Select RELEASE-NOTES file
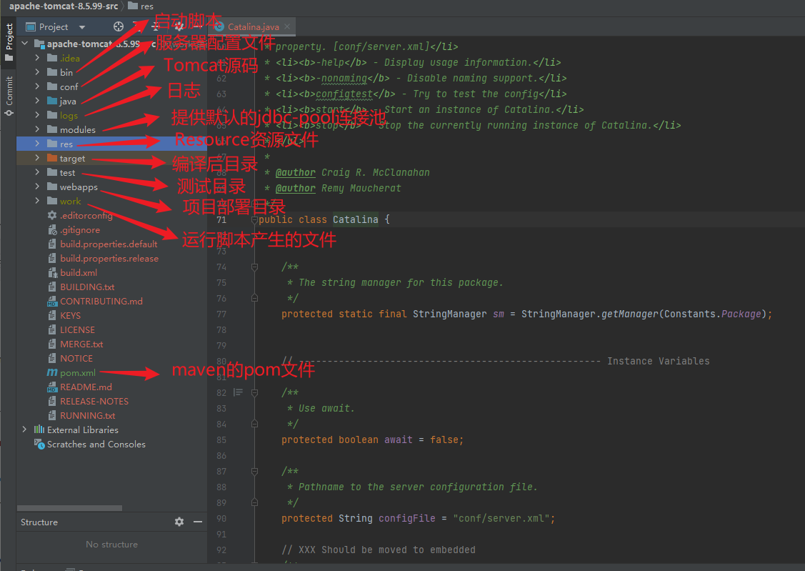 pyautogui.click(x=94, y=401)
